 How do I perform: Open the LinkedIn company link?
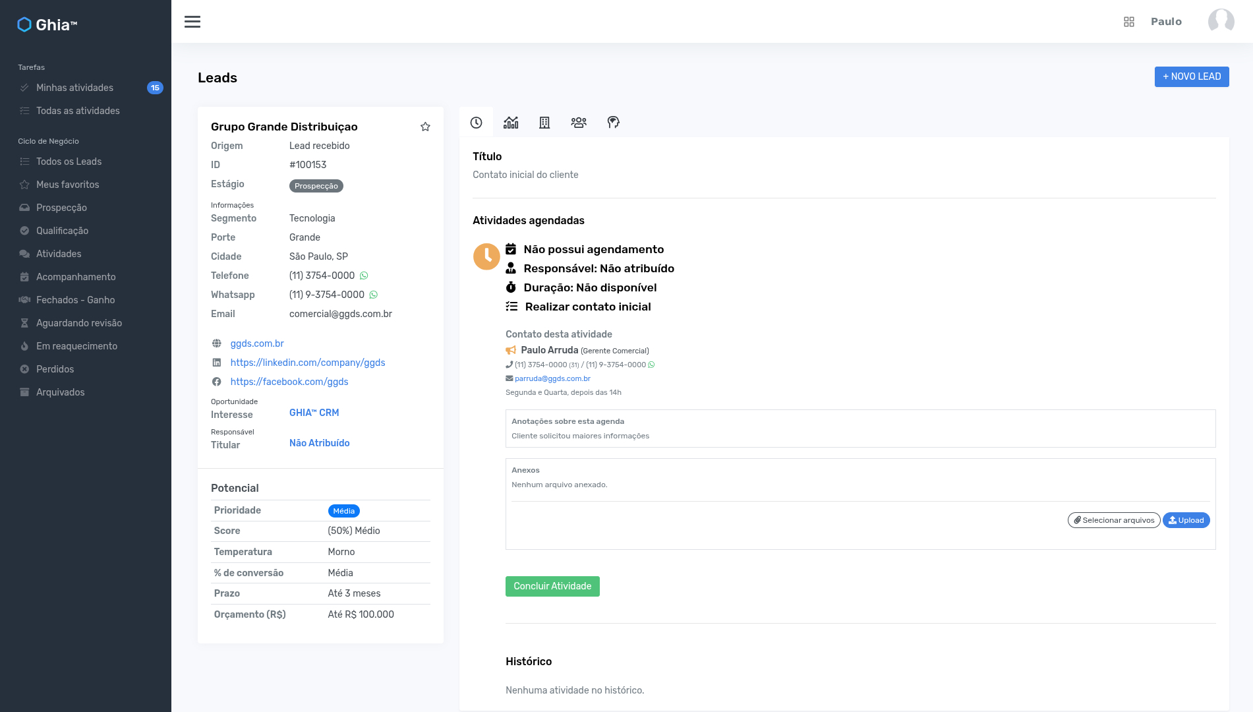(x=307, y=363)
